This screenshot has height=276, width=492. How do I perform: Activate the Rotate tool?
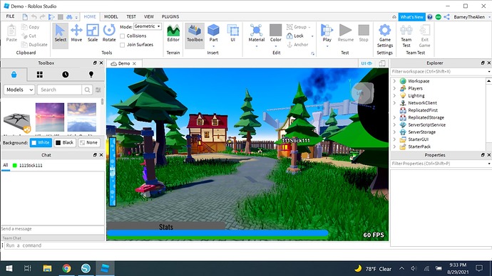pyautogui.click(x=109, y=33)
